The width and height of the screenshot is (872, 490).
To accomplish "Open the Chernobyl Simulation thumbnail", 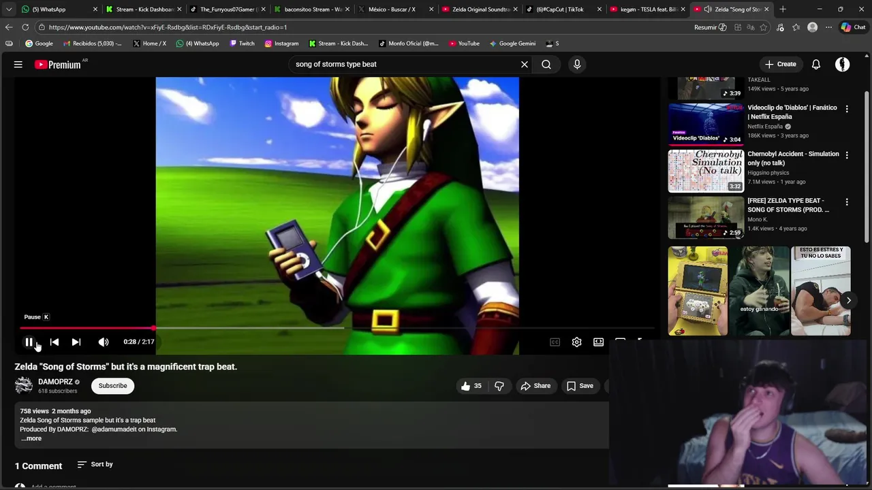I will point(706,171).
